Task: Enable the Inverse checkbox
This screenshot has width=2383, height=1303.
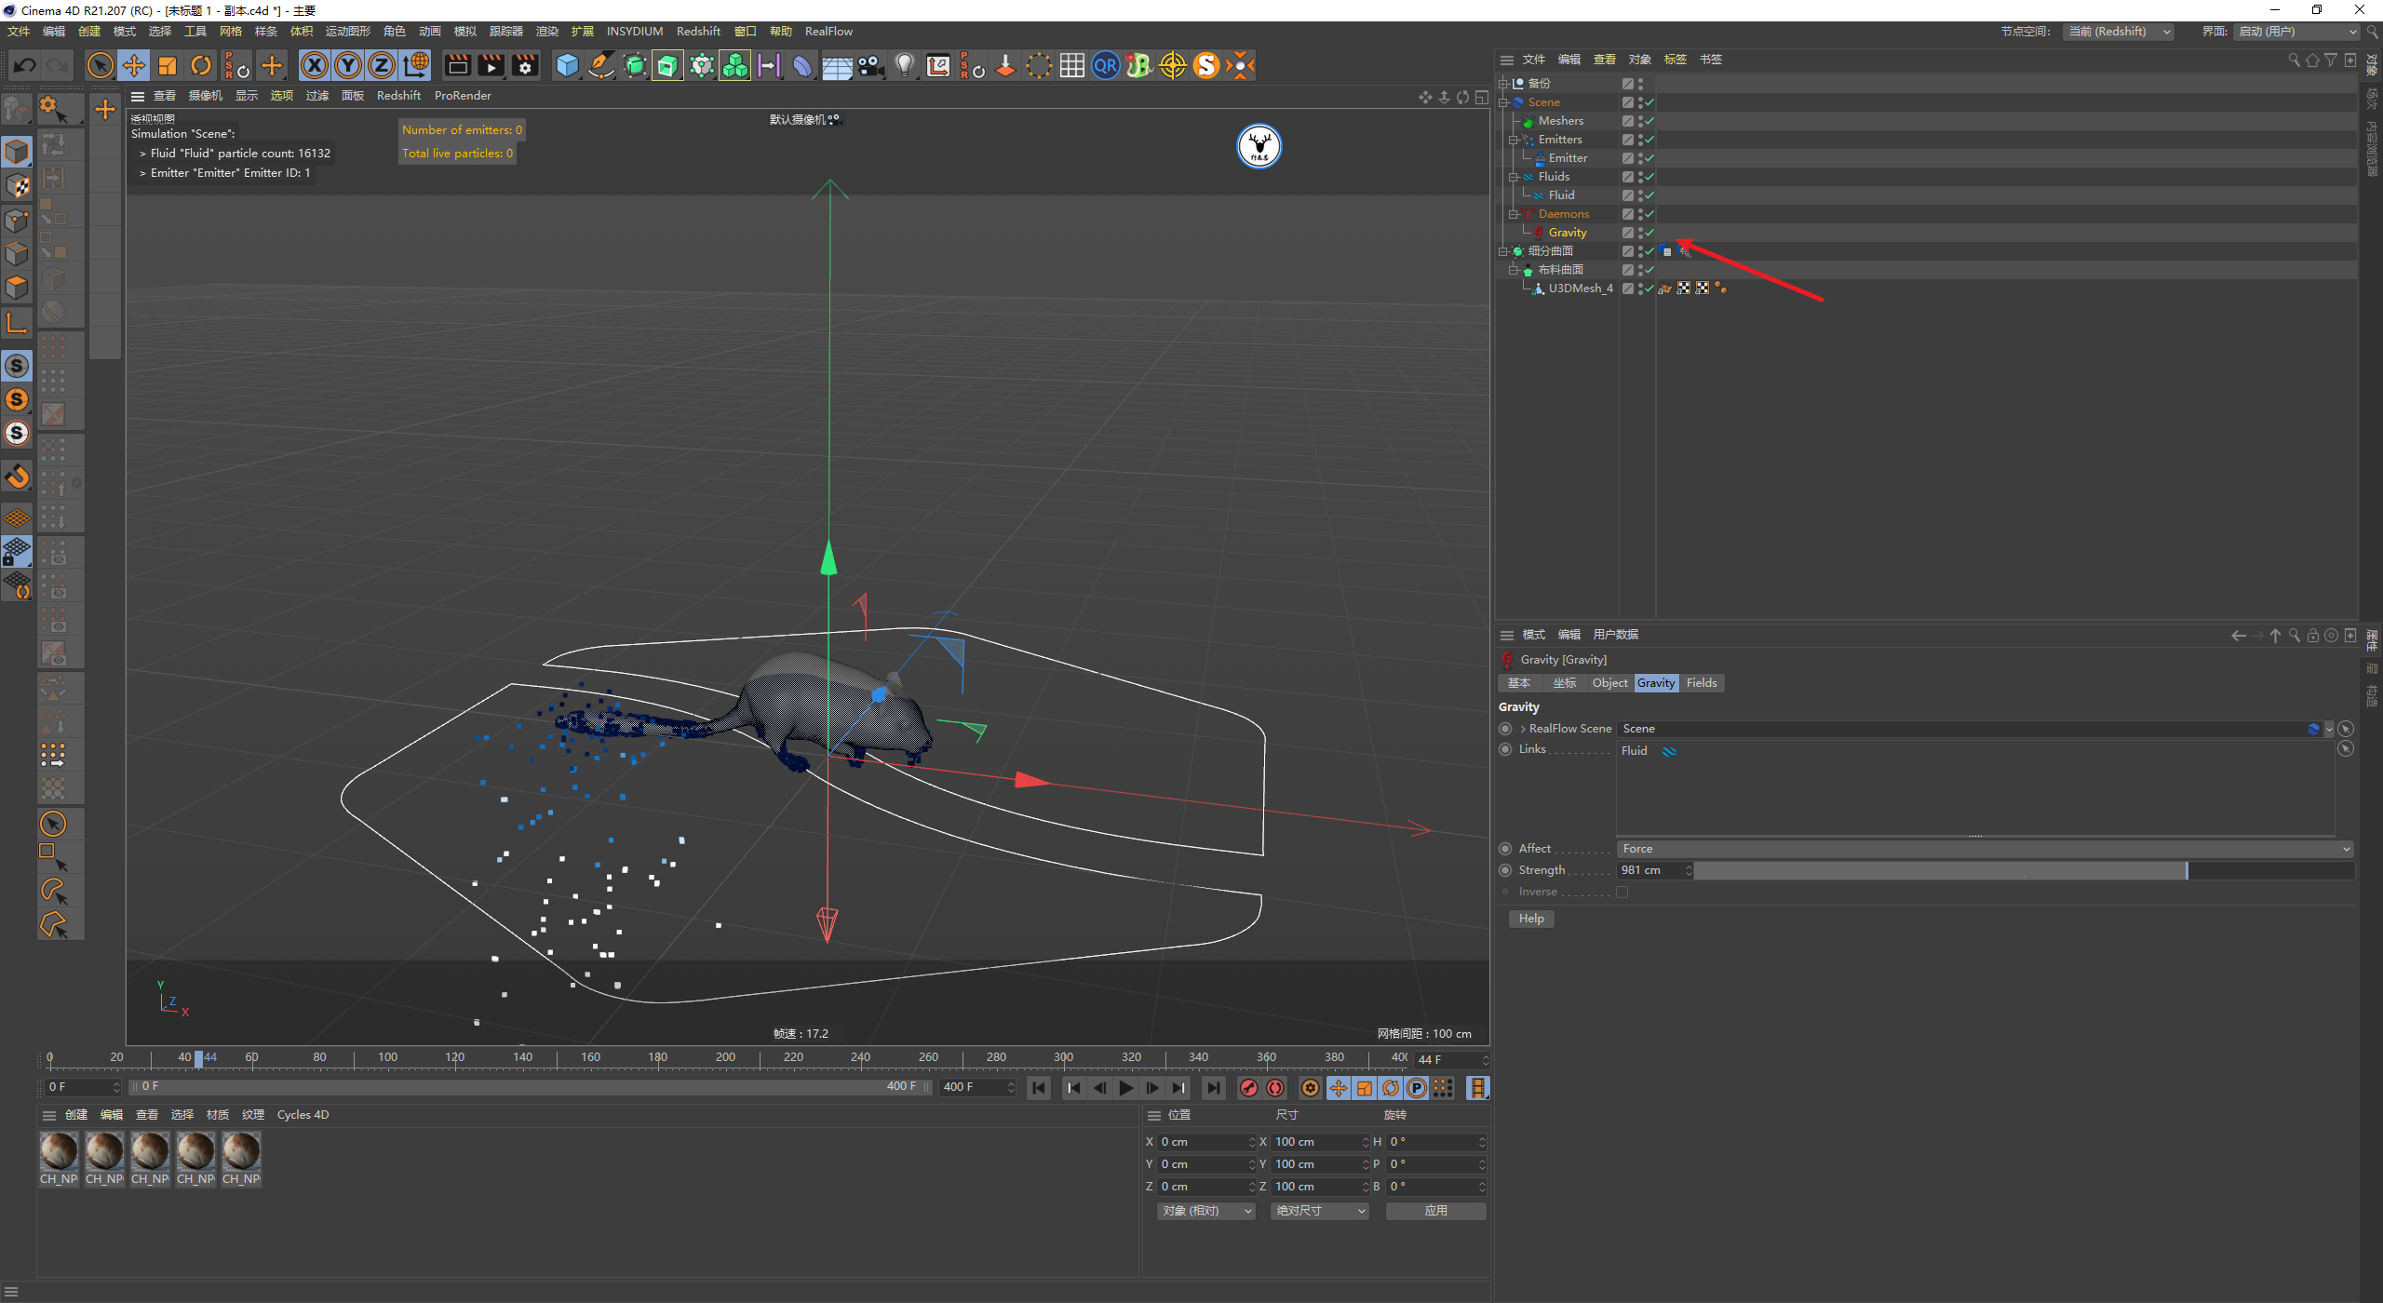Action: (1622, 892)
